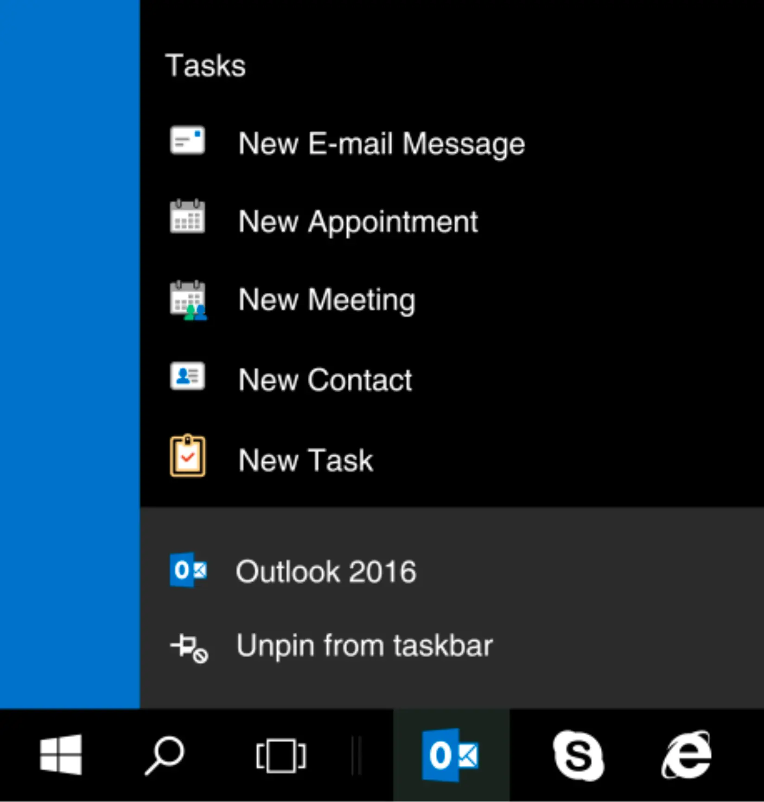Click the unpin icon in the jump list
This screenshot has height=802, width=764.
click(189, 647)
